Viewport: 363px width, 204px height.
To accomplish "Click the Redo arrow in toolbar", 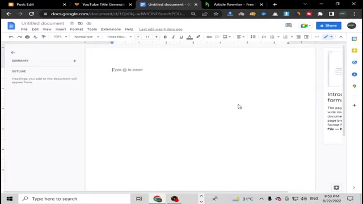I will point(19,37).
